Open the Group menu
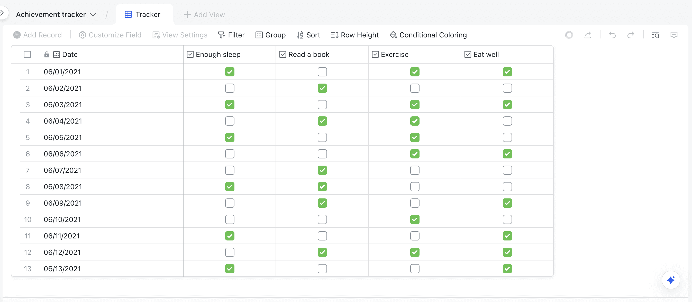Screen dimensions: 692x302 point(270,35)
